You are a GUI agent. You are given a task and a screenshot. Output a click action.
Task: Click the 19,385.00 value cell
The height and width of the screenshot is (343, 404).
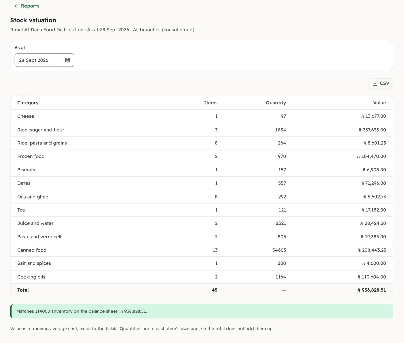(x=373, y=237)
